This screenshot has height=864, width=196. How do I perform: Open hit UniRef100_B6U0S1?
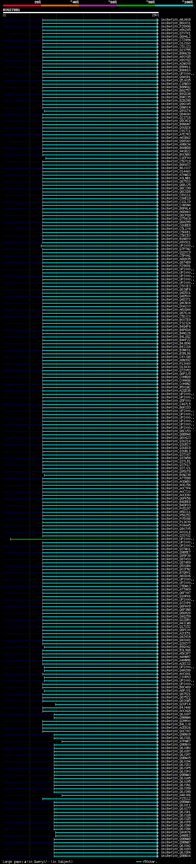[x=176, y=23]
